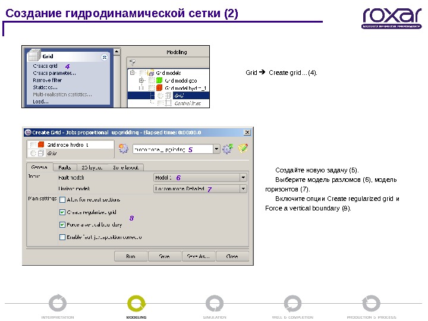Screen dimensions: 428x321
Task: Toggle visibility box next to Grid model geo
Action: pos(152,80)
